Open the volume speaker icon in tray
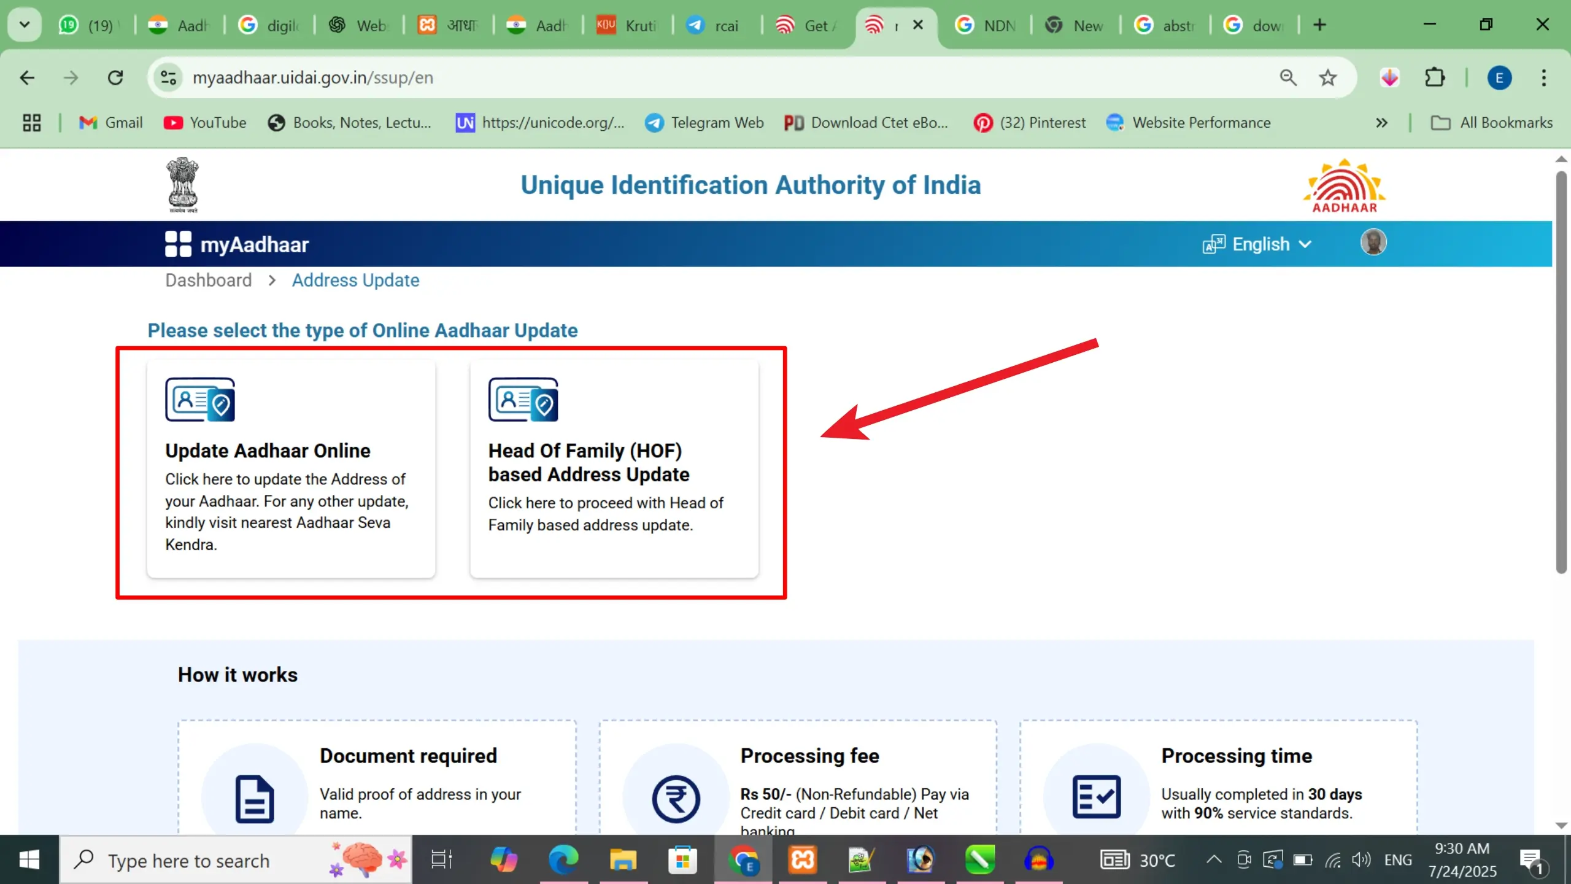This screenshot has height=884, width=1571. click(x=1361, y=859)
